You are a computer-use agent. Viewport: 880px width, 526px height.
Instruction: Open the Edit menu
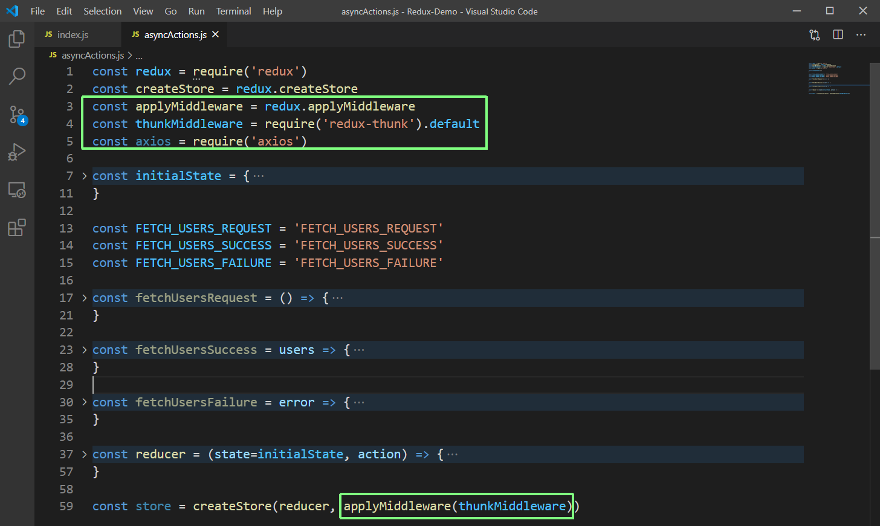pos(64,11)
